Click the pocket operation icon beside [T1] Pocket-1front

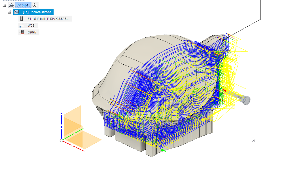click(16, 12)
